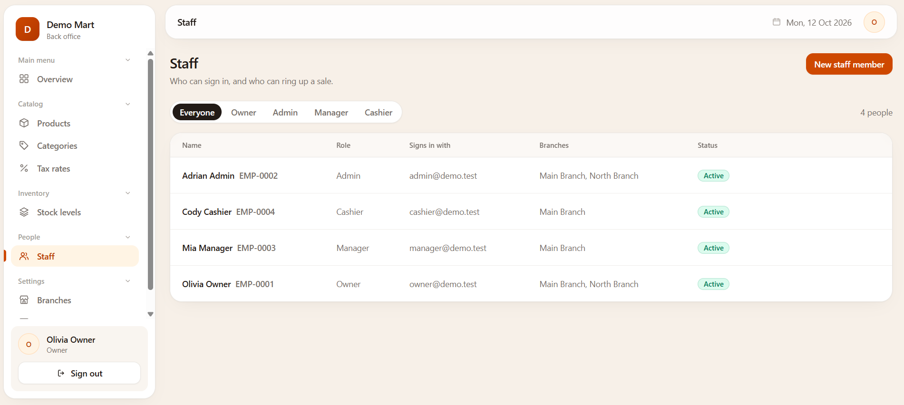This screenshot has height=405, width=904.
Task: Click owner@demo.test email
Action: click(x=443, y=284)
